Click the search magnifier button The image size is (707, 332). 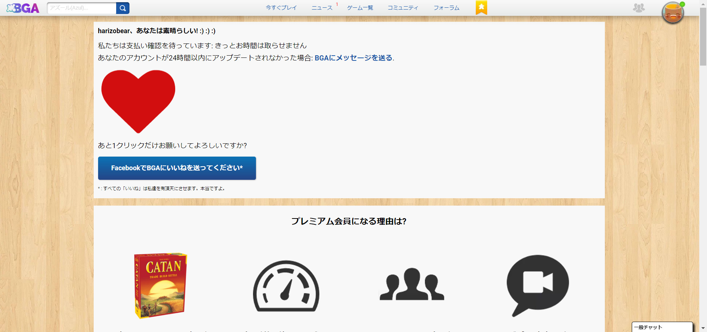(x=122, y=8)
